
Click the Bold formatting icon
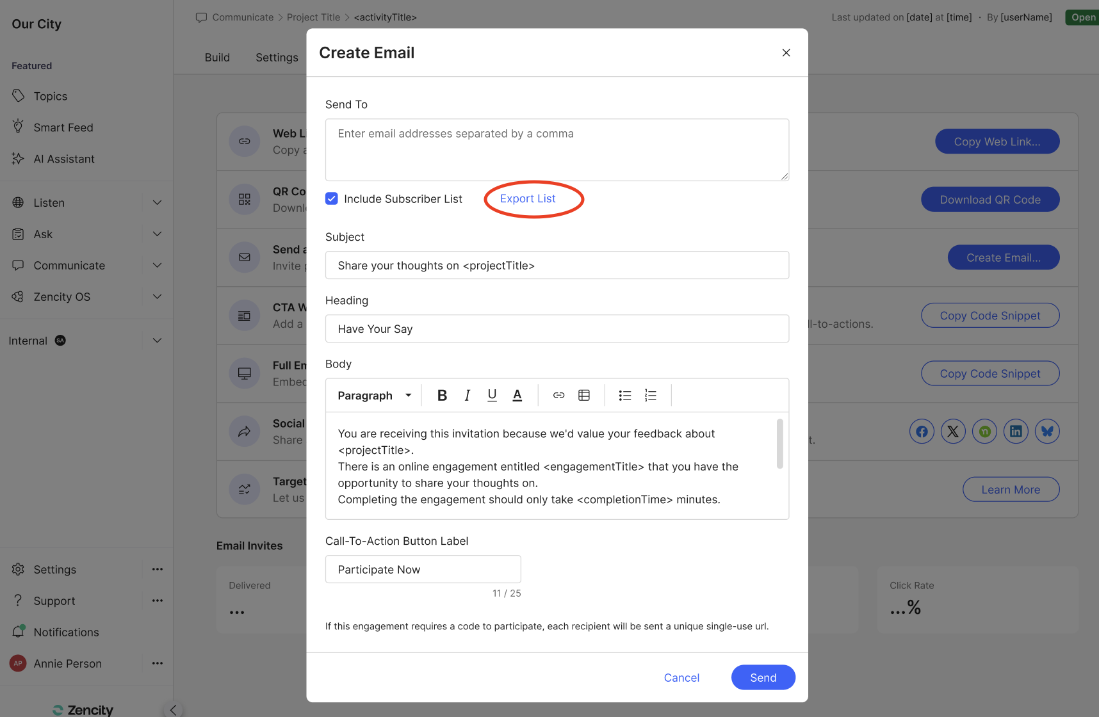(442, 396)
